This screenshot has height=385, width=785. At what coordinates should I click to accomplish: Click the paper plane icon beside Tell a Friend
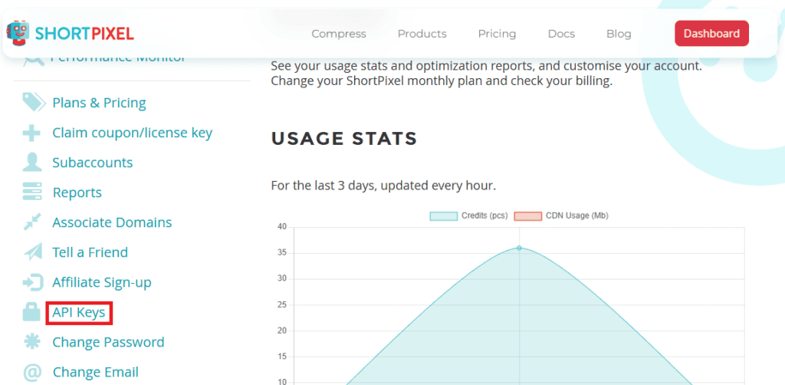coord(32,252)
